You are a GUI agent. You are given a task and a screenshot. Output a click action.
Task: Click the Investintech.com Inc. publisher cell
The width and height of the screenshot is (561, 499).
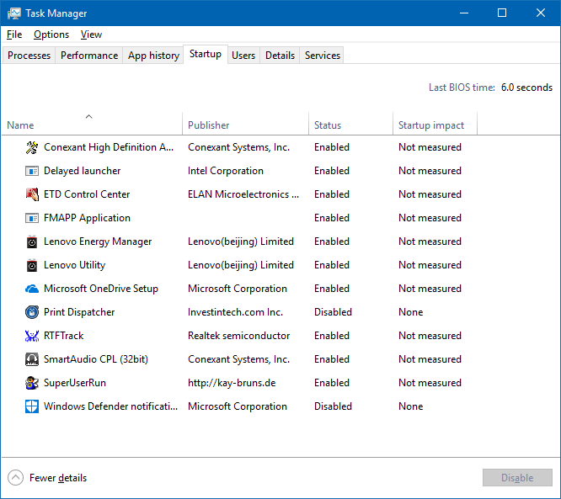(x=235, y=312)
